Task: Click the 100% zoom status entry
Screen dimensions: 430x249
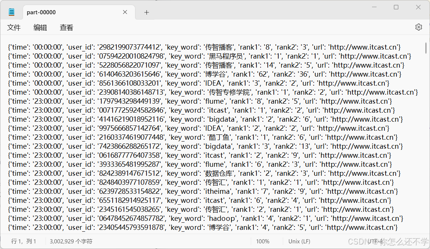Action: coord(263,241)
